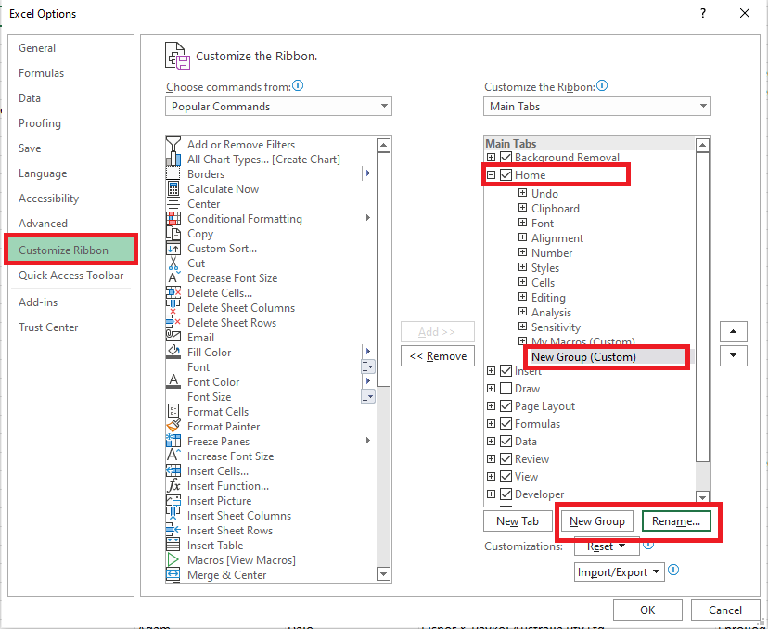Select the Advanced options category

tap(43, 224)
